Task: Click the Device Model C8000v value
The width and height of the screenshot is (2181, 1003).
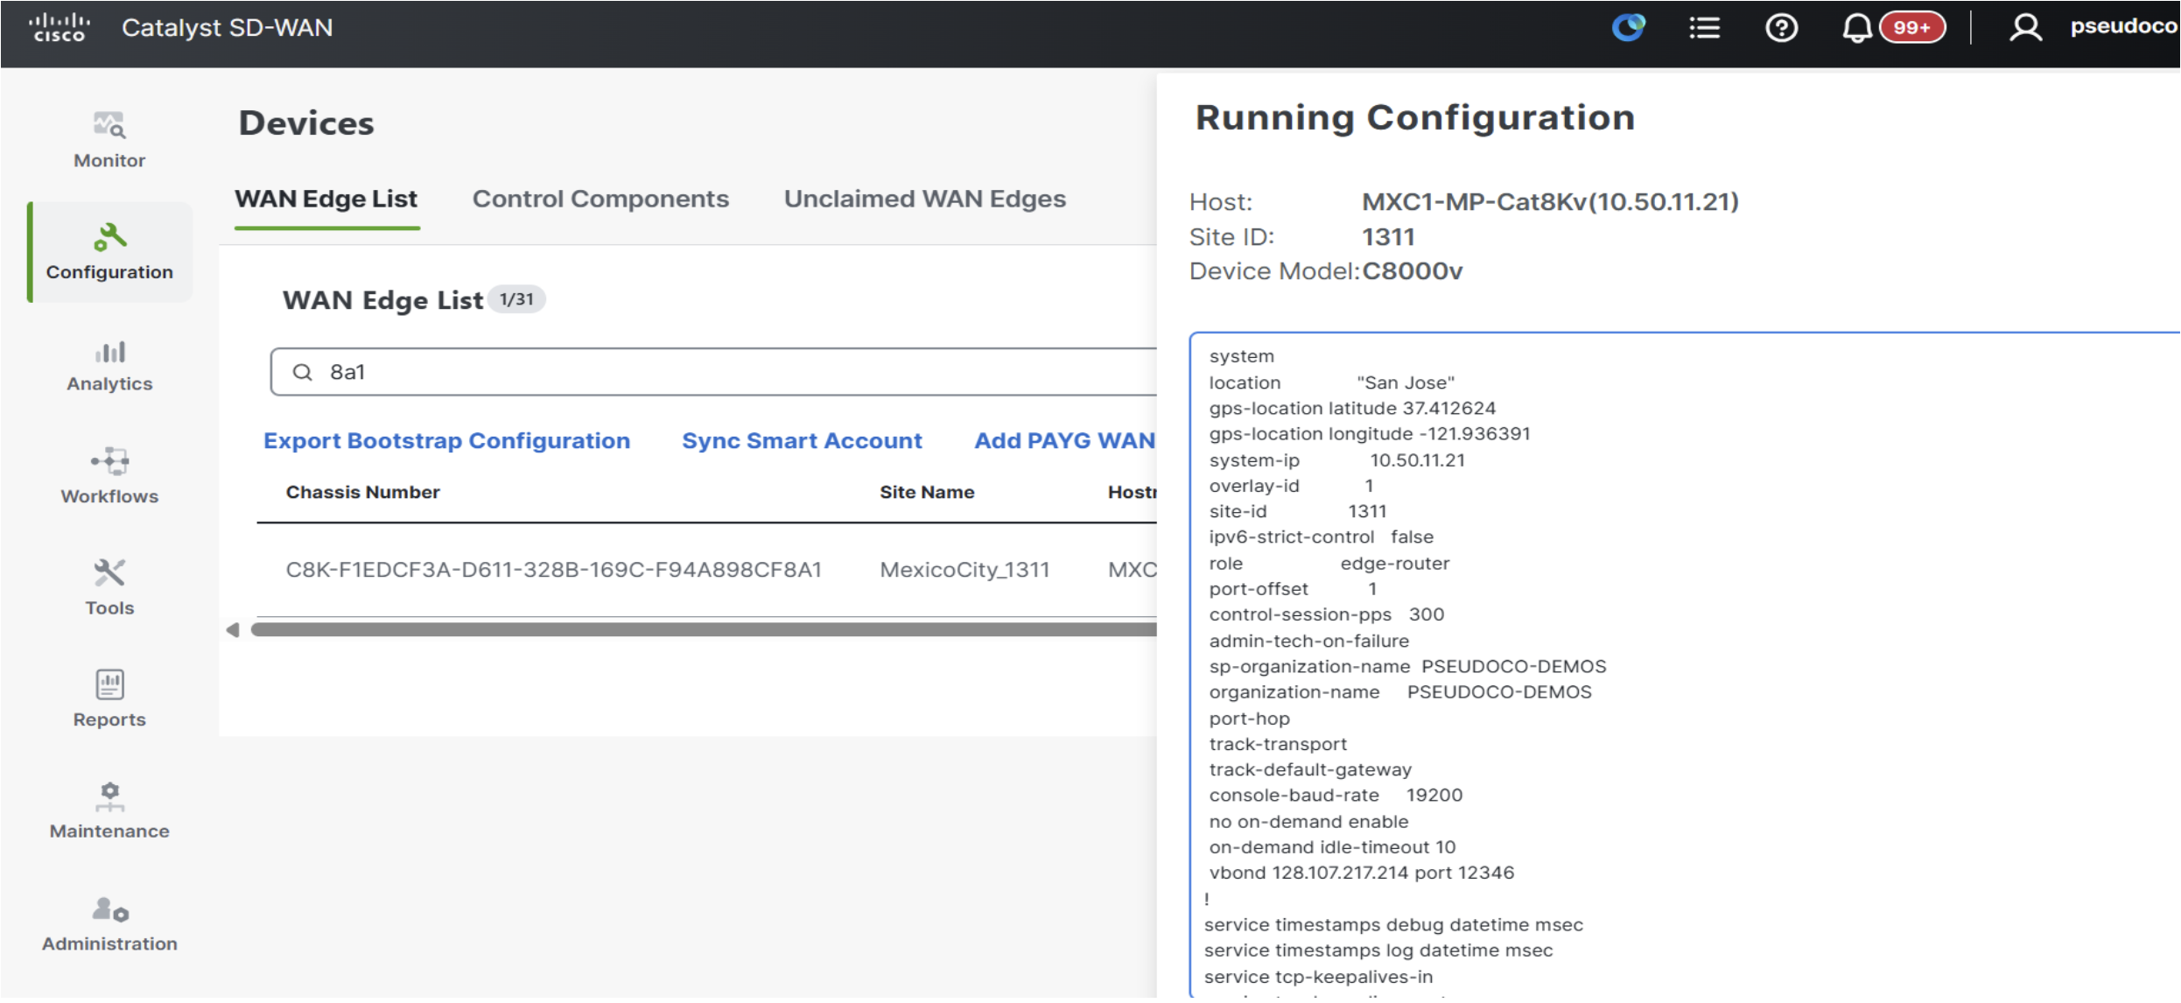Action: [1412, 271]
